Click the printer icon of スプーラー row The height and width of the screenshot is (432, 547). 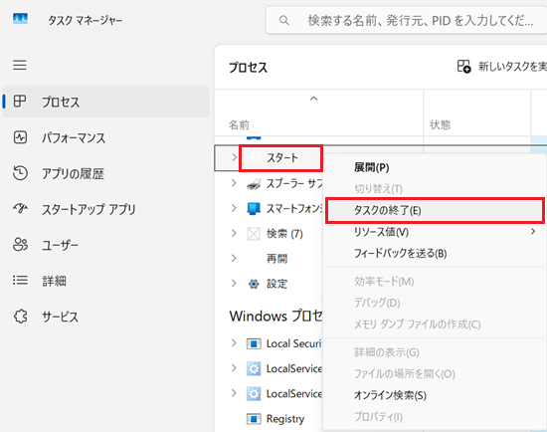click(x=254, y=184)
